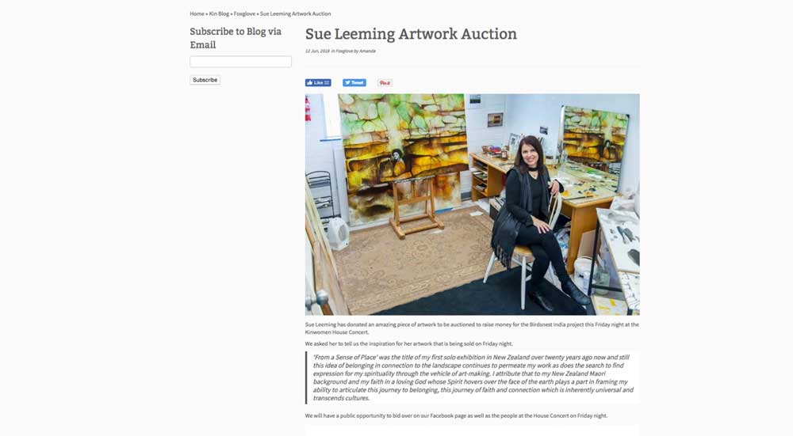This screenshot has width=793, height=436.
Task: Share the post with the Tweet button
Action: [354, 83]
